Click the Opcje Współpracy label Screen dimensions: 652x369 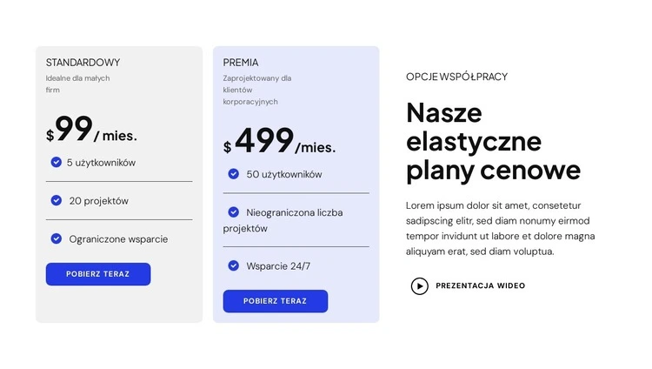click(456, 77)
